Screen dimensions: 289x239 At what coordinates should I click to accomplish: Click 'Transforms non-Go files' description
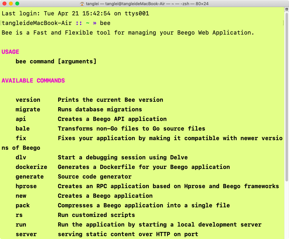click(132, 129)
